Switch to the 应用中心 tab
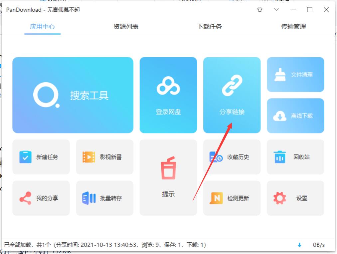The image size is (337, 254). click(x=42, y=27)
